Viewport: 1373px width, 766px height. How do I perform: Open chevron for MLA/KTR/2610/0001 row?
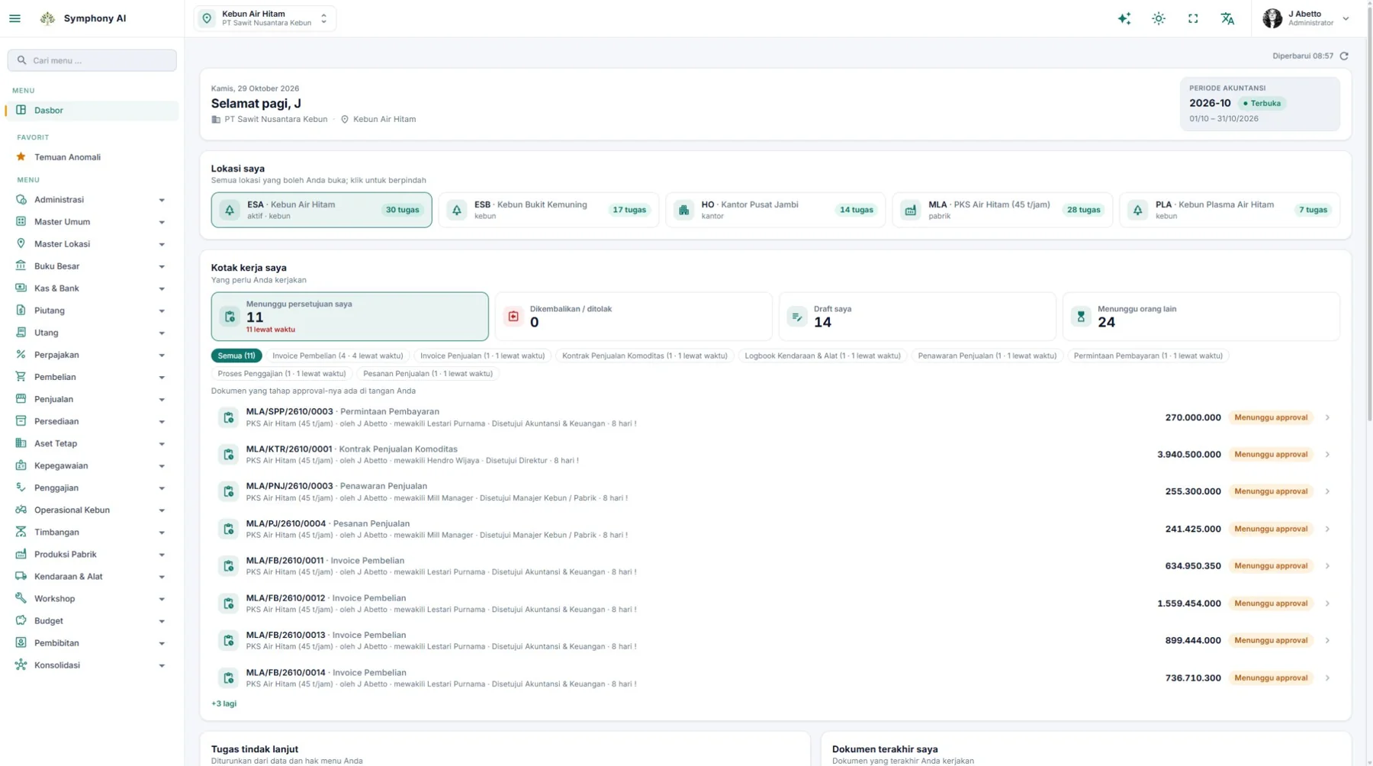pyautogui.click(x=1327, y=455)
